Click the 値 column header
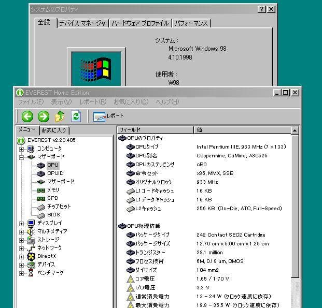 tap(242, 130)
